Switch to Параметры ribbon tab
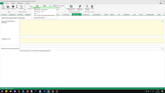 pos(20,3)
